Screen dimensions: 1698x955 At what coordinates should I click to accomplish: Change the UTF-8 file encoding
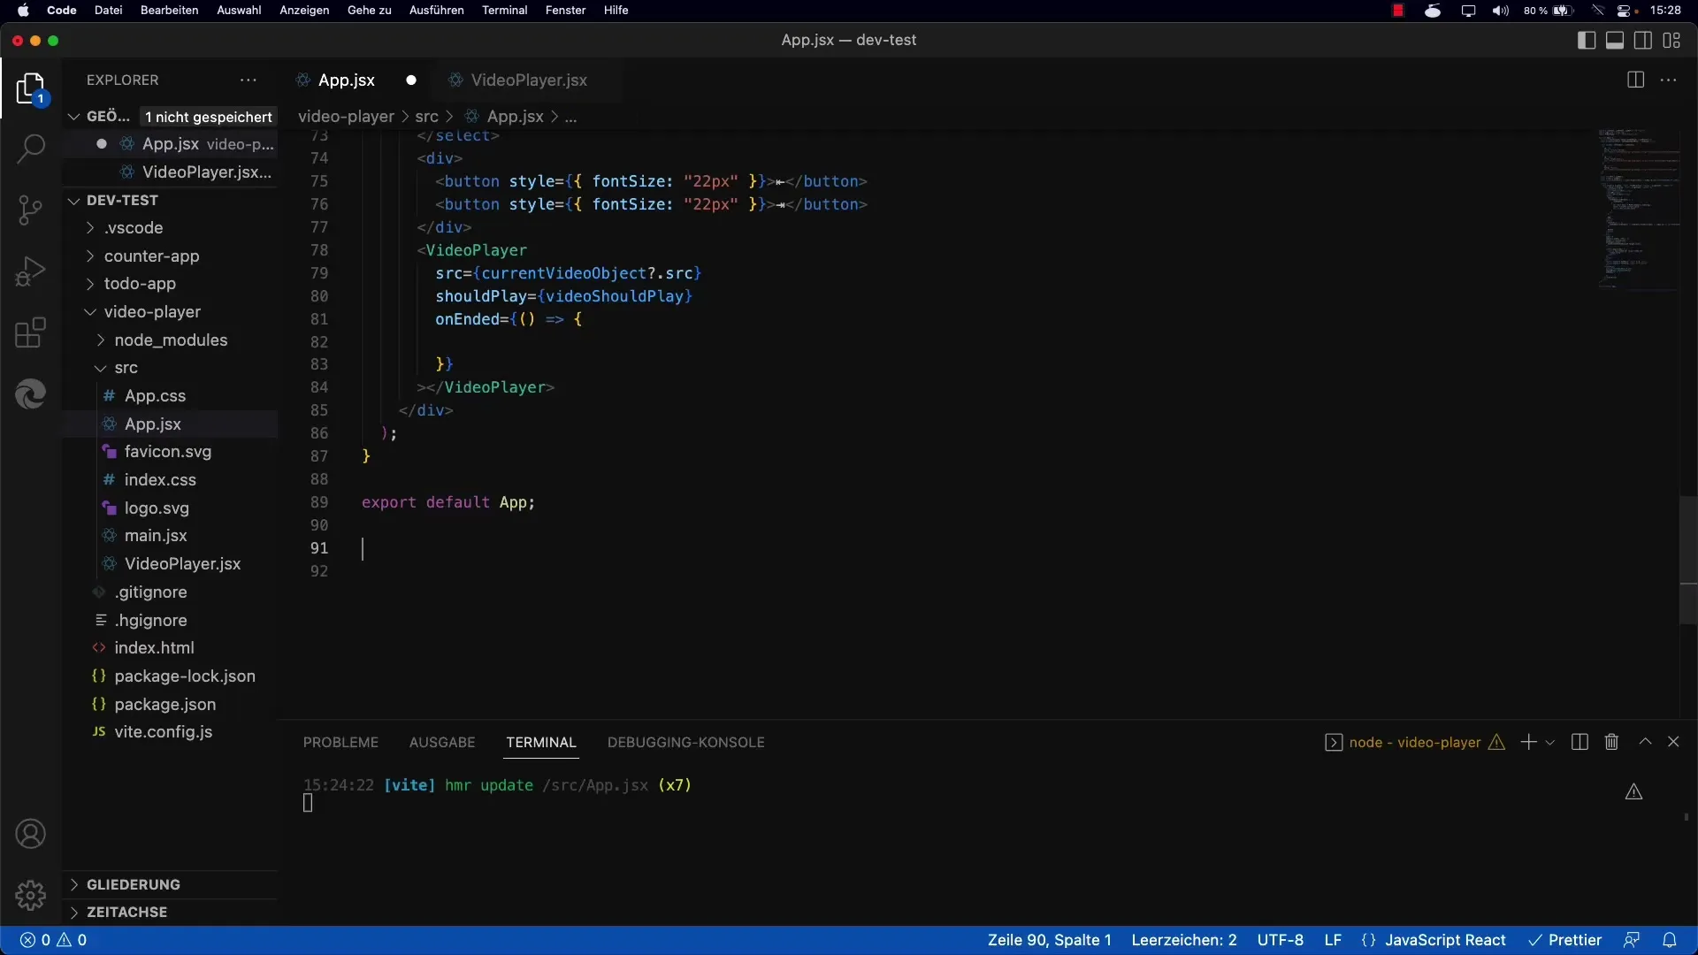(x=1281, y=940)
